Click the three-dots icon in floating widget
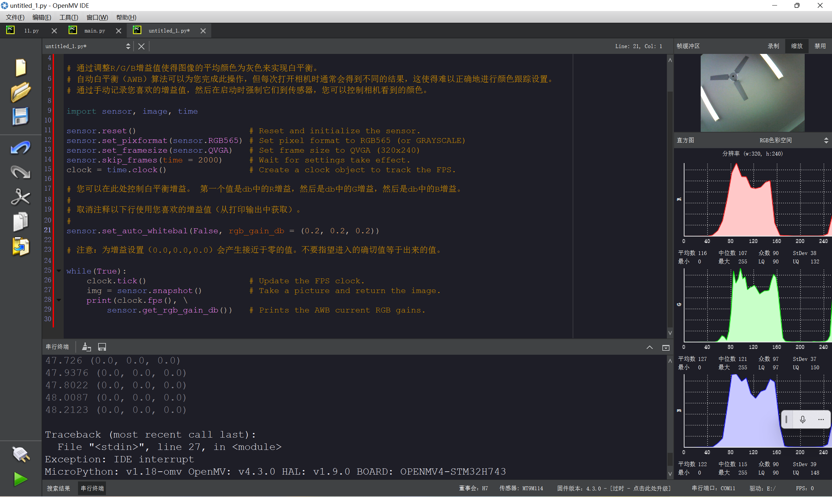Screen dimensions: 832x497 (x=821, y=419)
